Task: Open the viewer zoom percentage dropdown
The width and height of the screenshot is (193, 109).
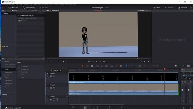Action: tap(49, 11)
